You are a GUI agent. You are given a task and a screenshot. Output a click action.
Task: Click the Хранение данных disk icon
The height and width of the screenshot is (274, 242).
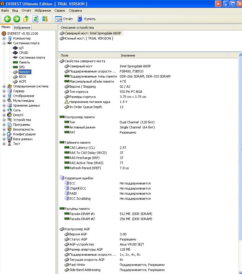pos(10,105)
